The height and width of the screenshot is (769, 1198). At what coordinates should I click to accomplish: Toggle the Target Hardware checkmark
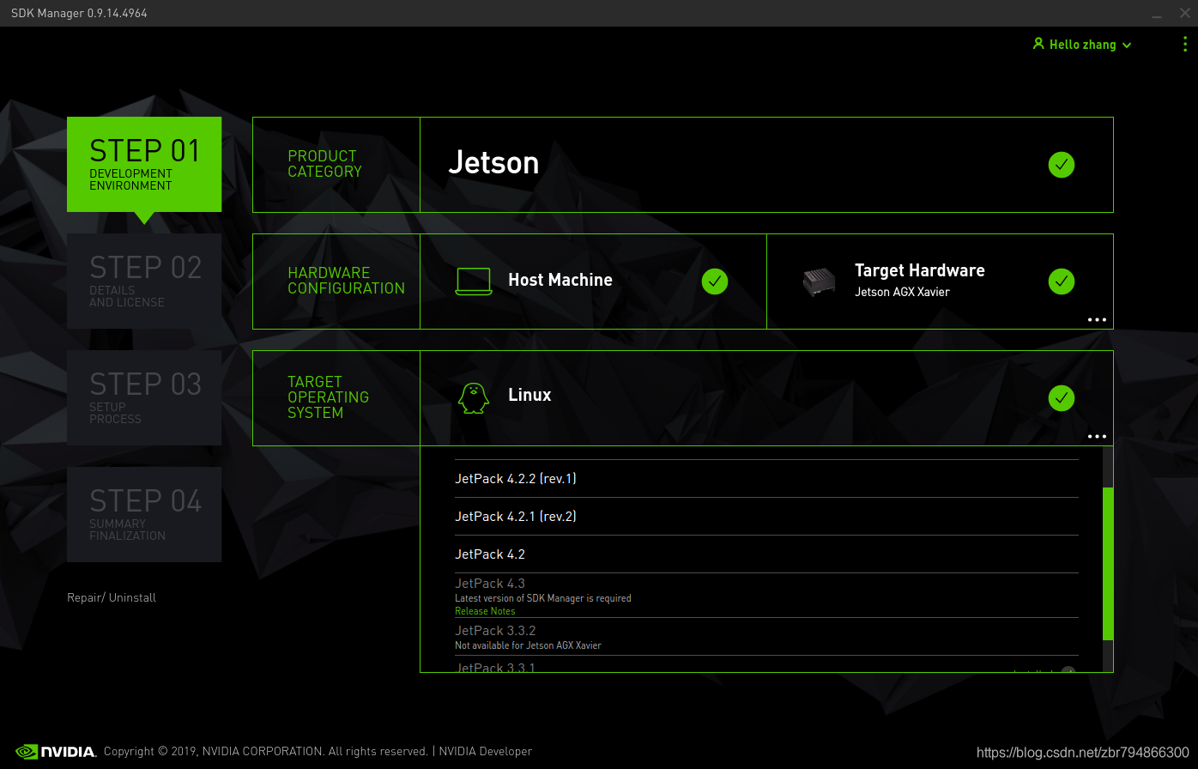1062,282
